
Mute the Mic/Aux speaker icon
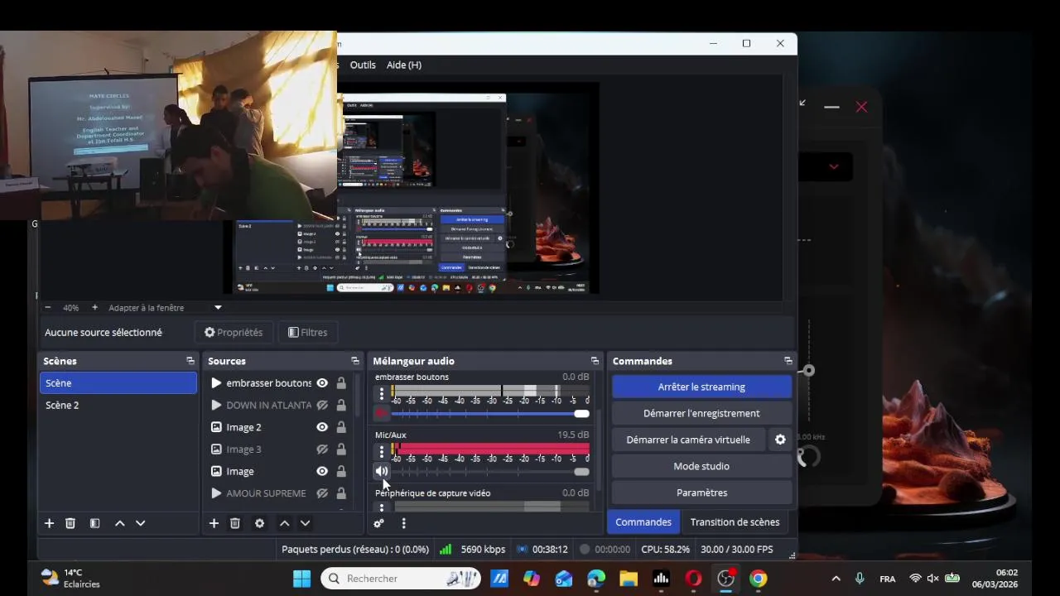pos(381,471)
